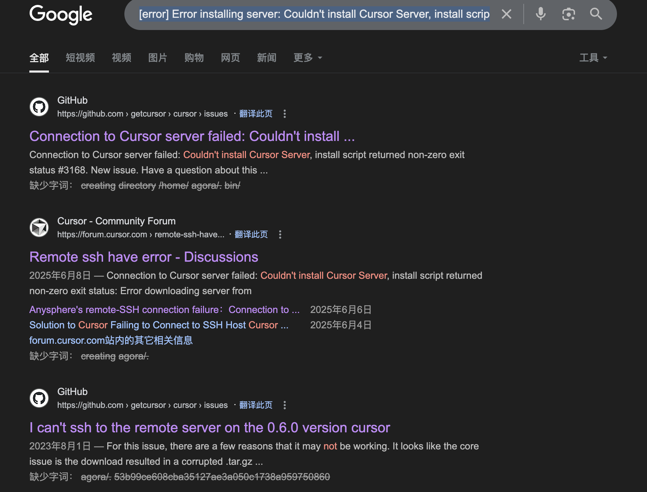The width and height of the screenshot is (647, 492).
Task: Open 'Solution to Cursor Failing to Connect' sitelink
Action: tap(159, 325)
